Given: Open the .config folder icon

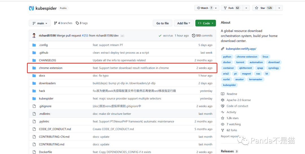Looking at the screenshot, I should click(x=34, y=45).
